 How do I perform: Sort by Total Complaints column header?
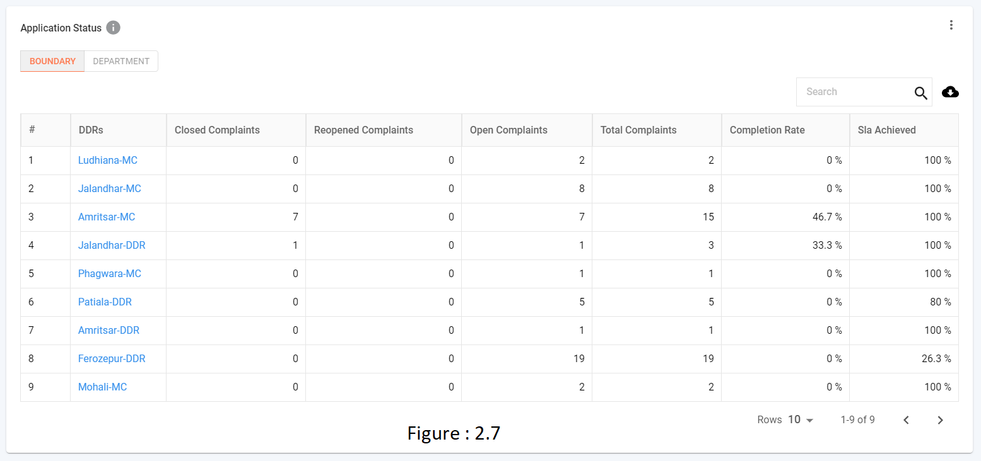coord(638,130)
